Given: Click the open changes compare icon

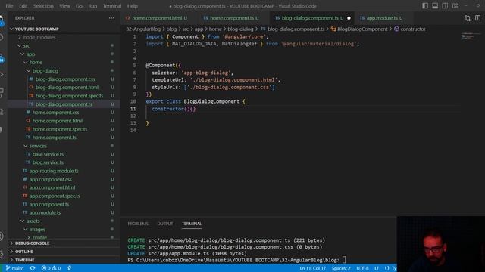Looking at the screenshot, I should pyautogui.click(x=468, y=18).
